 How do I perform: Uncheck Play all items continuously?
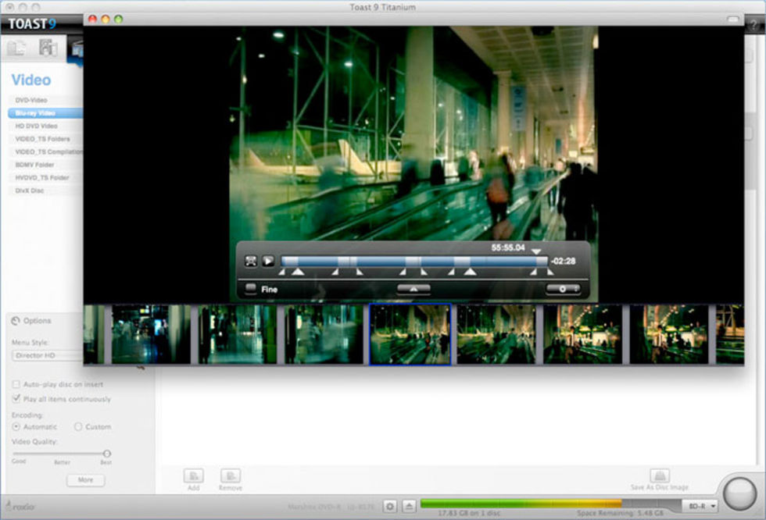pos(16,399)
